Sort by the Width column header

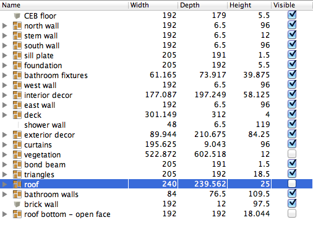153,5
